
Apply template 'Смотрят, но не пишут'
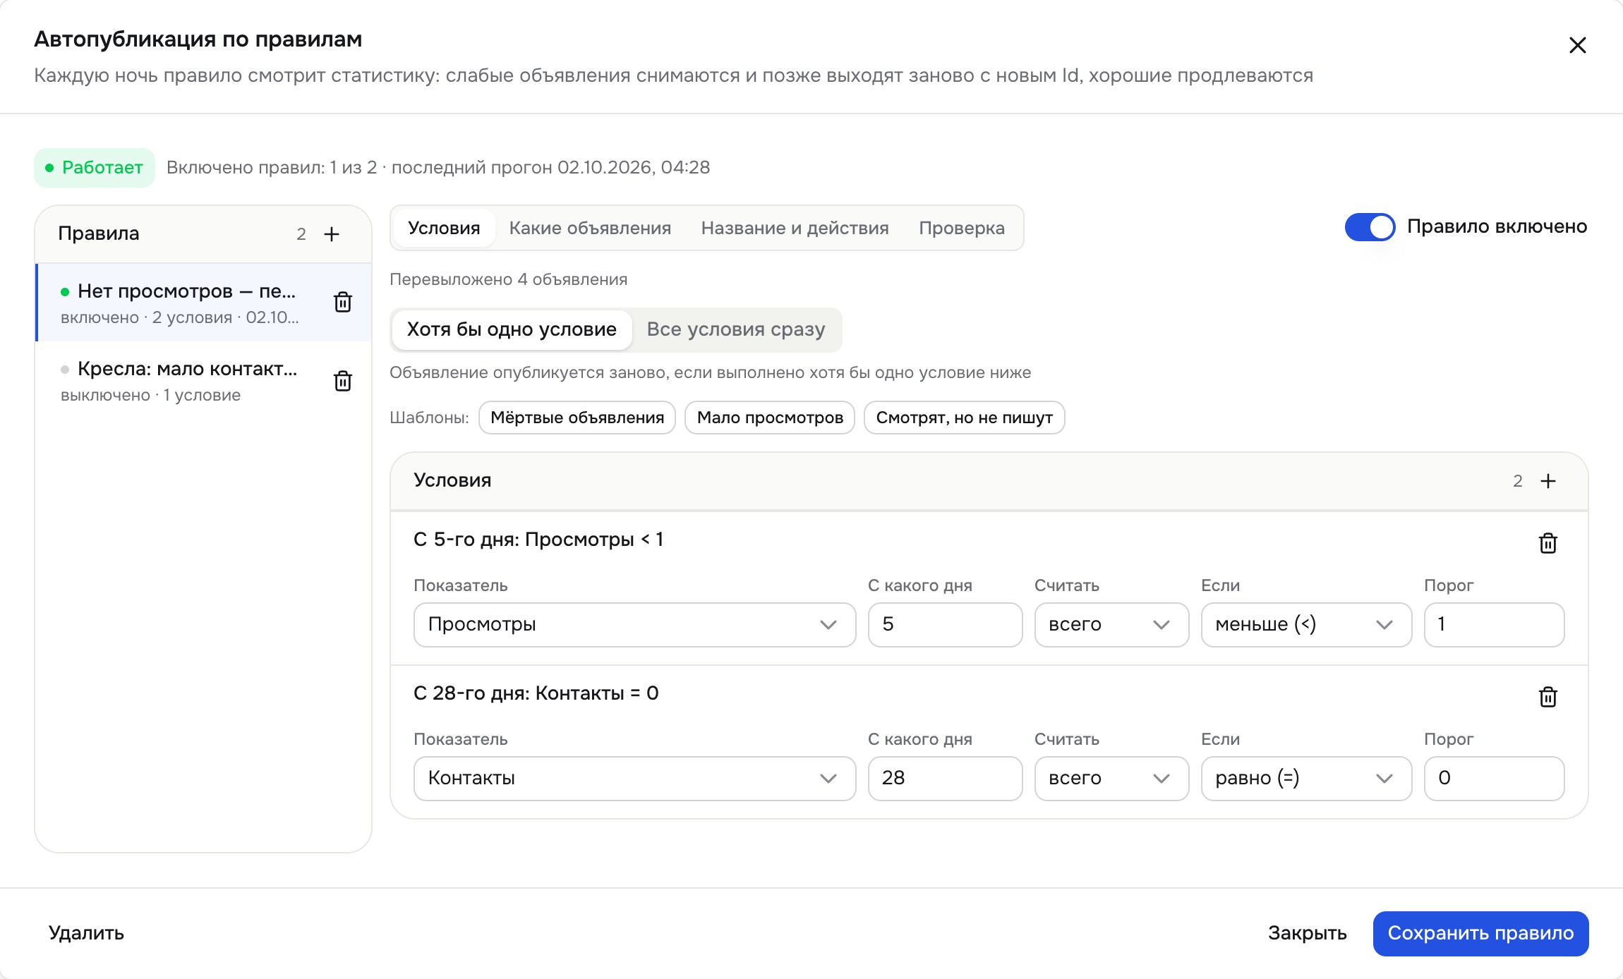coord(964,418)
